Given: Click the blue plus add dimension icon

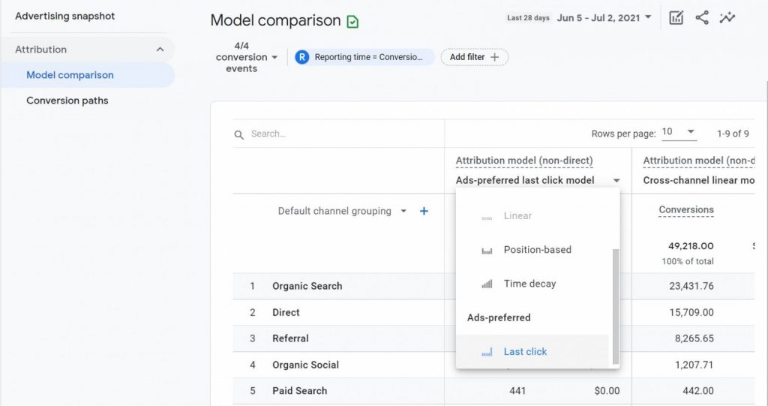Looking at the screenshot, I should coord(424,212).
